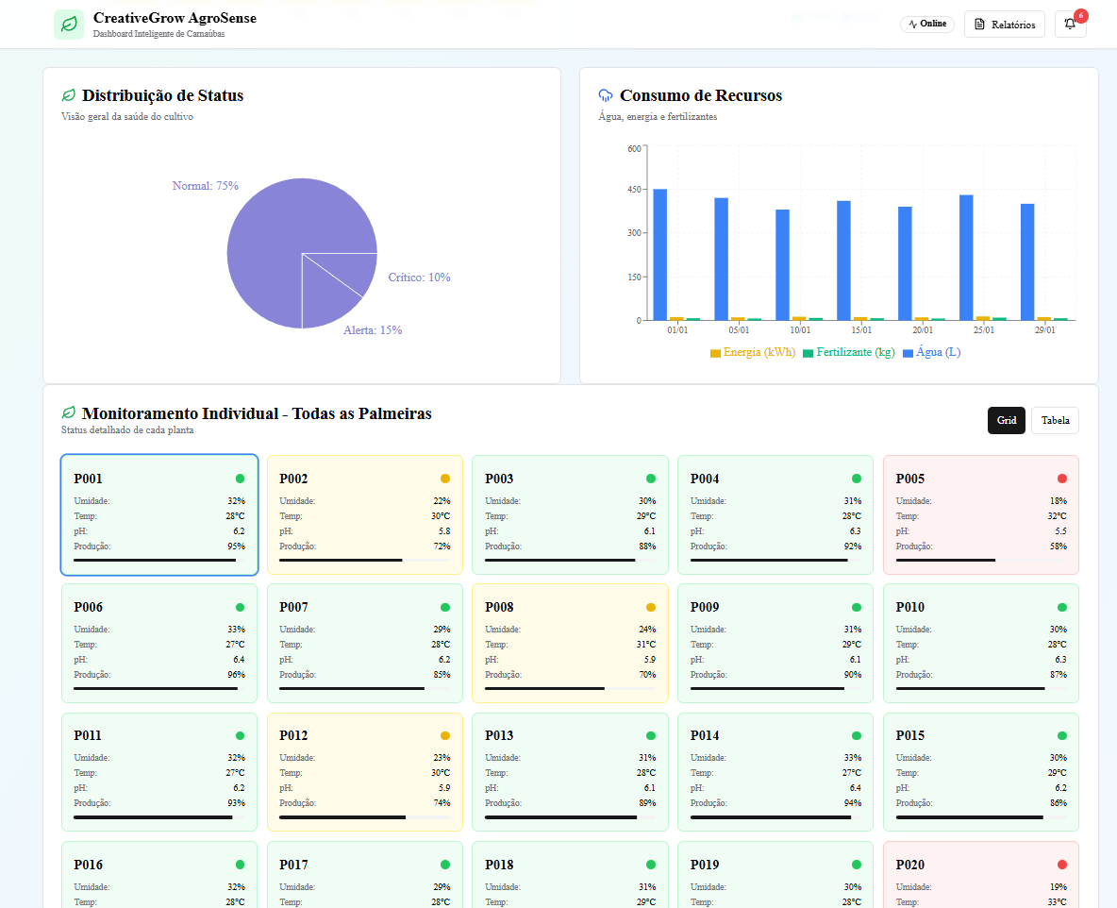Screen dimensions: 1117x908
Task: Open the P014 palm card
Action: click(775, 771)
